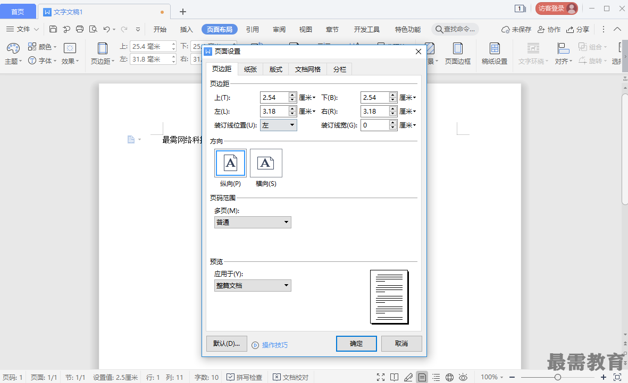Image resolution: width=628 pixels, height=383 pixels.
Task: Open the Theme (主题) palette icon
Action: coord(13,48)
